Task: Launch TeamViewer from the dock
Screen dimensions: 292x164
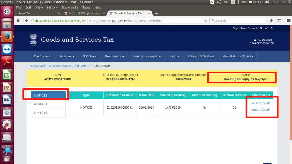Action: (7, 49)
